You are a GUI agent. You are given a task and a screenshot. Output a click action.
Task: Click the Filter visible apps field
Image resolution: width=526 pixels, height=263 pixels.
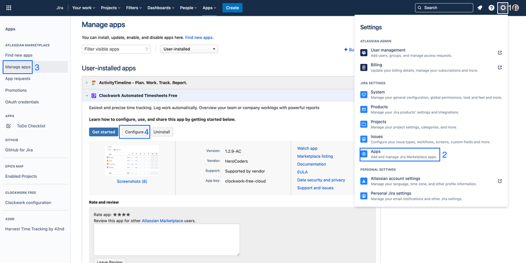click(x=116, y=49)
